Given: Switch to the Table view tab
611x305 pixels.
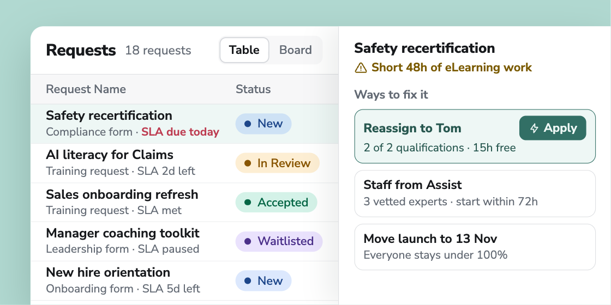Looking at the screenshot, I should point(244,50).
